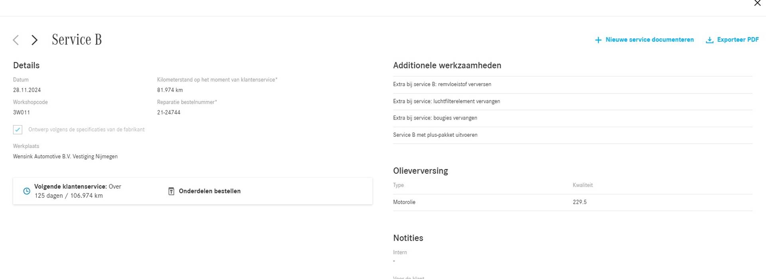The height and width of the screenshot is (279, 766).
Task: Click the date value 28.11.2024
Action: pyautogui.click(x=27, y=90)
